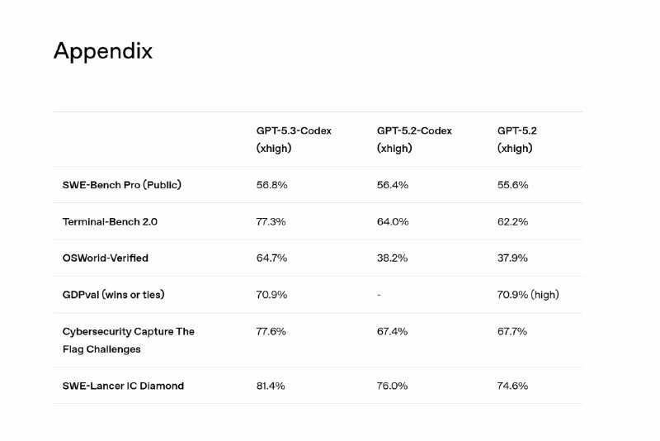The image size is (660, 441).
Task: Click the 56.8% SWE-Bench Pro score
Action: 271,185
